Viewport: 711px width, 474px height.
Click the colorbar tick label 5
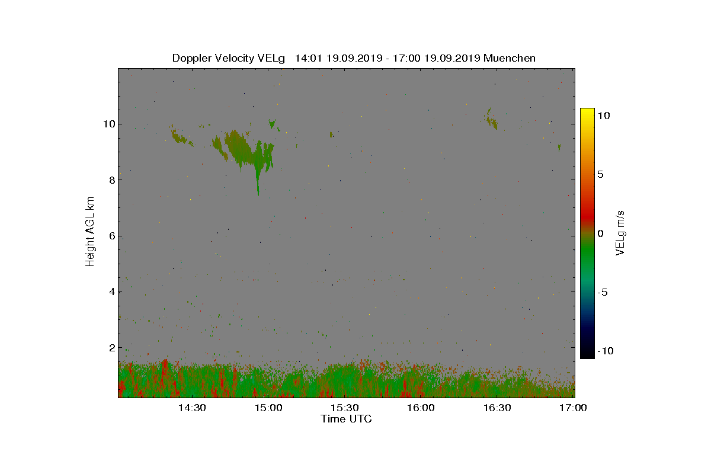point(600,175)
